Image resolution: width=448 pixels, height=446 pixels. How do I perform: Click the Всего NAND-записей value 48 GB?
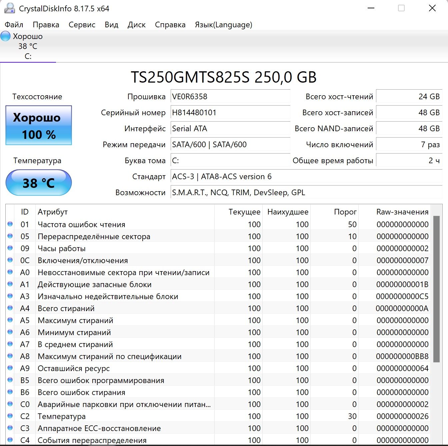click(409, 129)
